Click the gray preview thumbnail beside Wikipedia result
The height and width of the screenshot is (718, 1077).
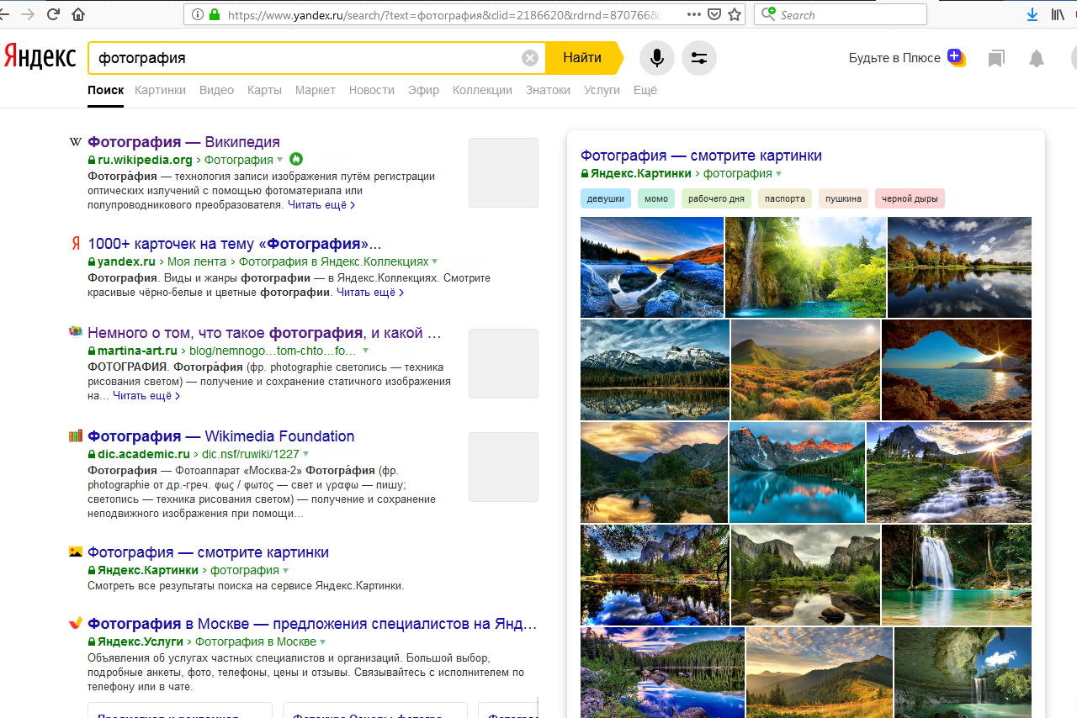click(503, 172)
